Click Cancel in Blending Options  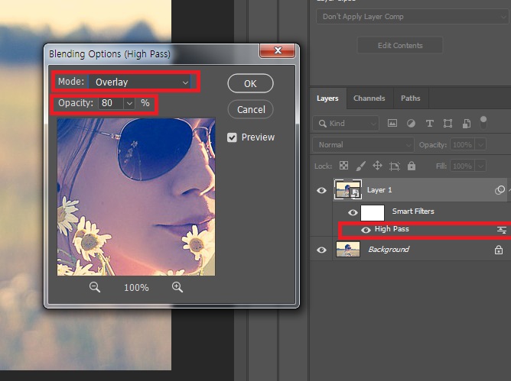[250, 109]
